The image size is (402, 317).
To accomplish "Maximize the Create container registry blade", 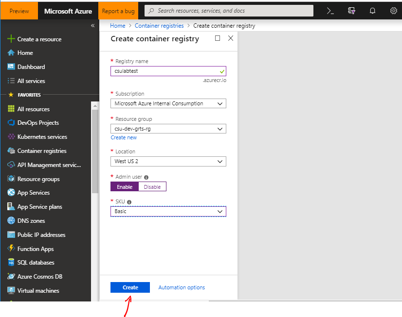I will tap(218, 38).
